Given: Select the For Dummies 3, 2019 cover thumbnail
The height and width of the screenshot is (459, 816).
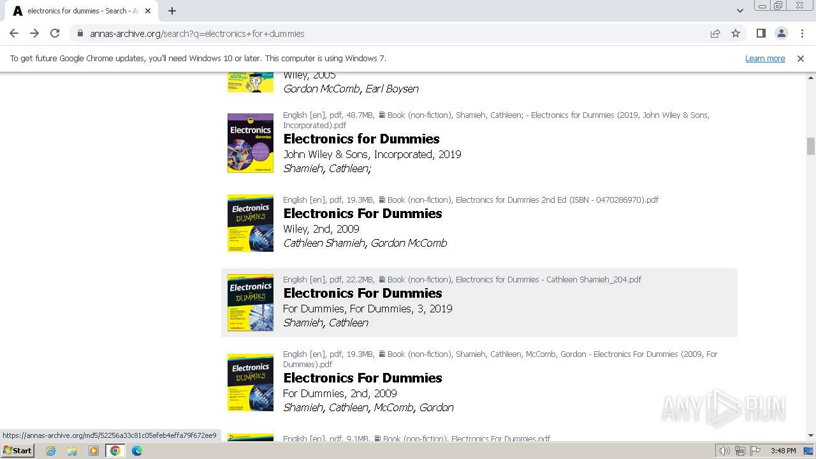Looking at the screenshot, I should point(251,303).
